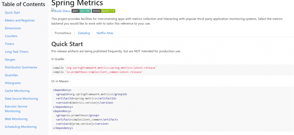Viewport: 294px width, 135px height.
Task: Select the Prometheus tab
Action: (x=63, y=33)
